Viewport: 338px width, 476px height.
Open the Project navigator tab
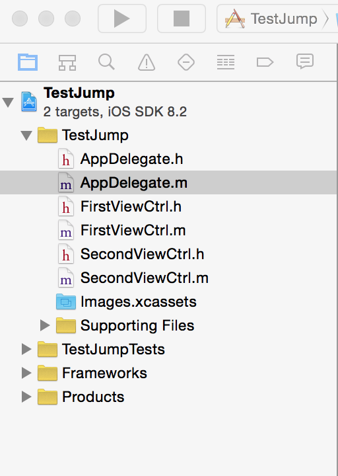click(28, 62)
